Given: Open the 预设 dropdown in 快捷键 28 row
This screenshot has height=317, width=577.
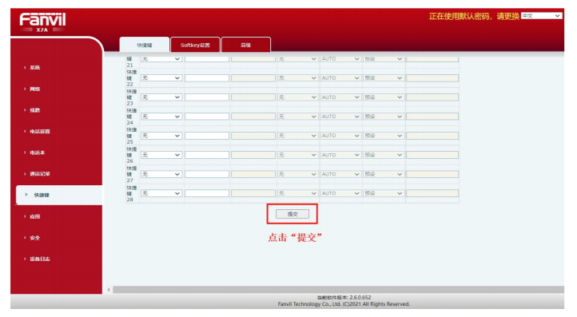Looking at the screenshot, I should click(x=384, y=193).
